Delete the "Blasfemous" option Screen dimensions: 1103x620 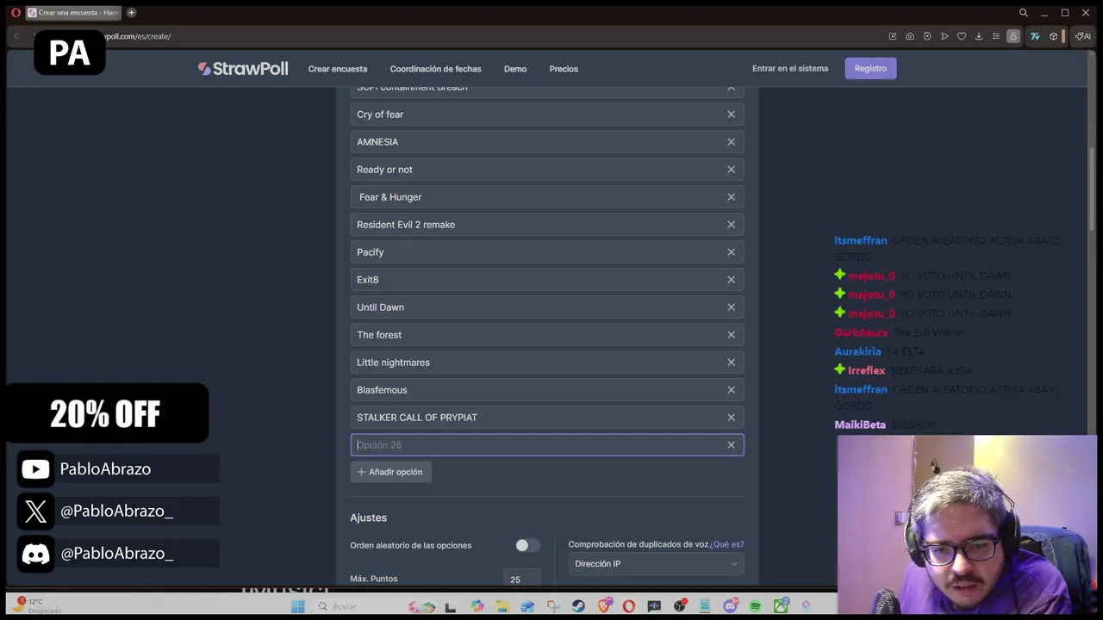click(731, 390)
